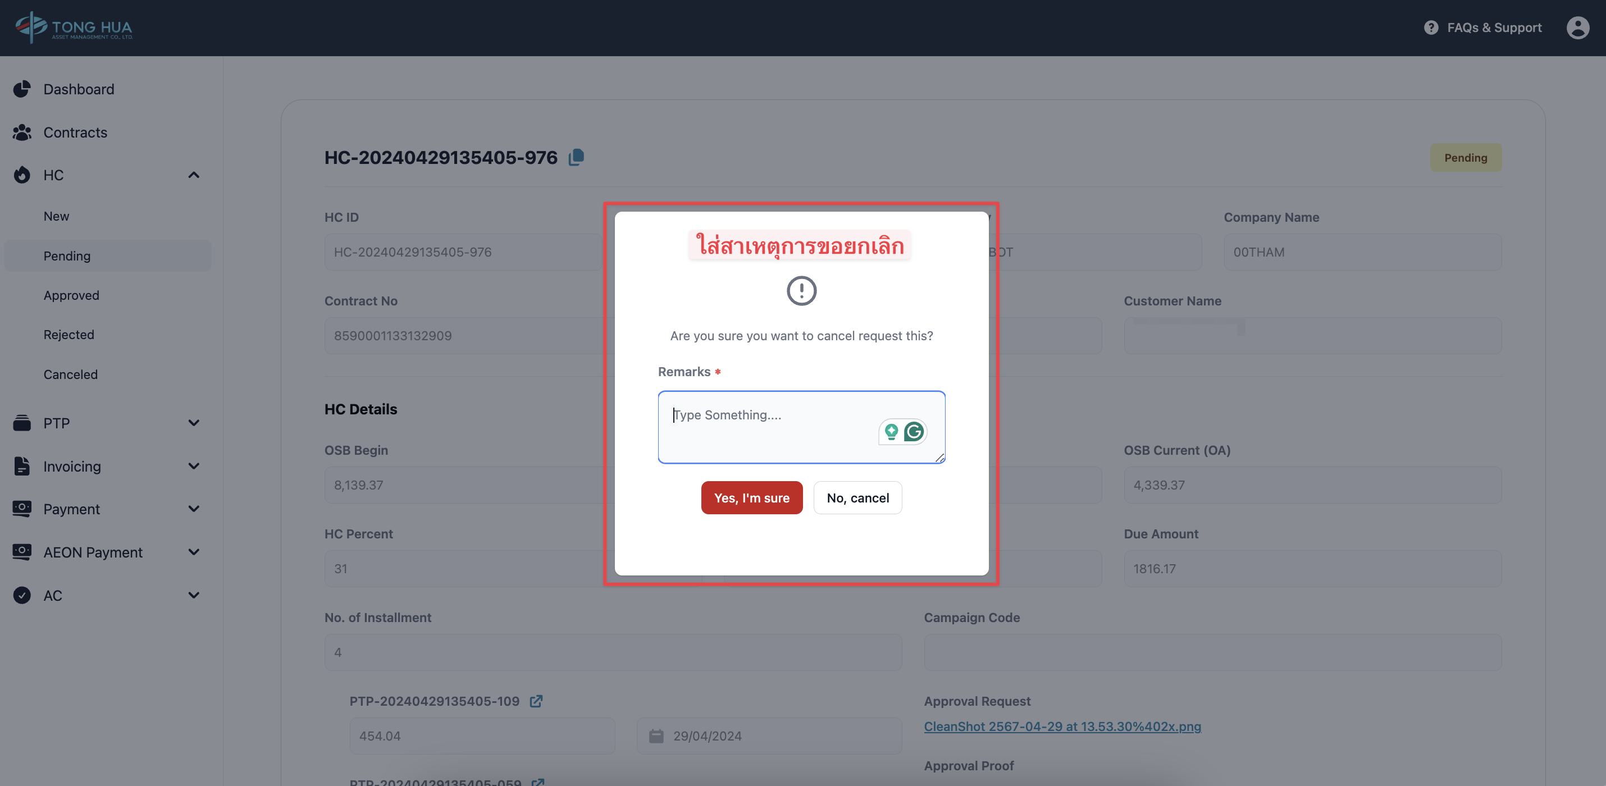Focus the Remarks text area

767,427
